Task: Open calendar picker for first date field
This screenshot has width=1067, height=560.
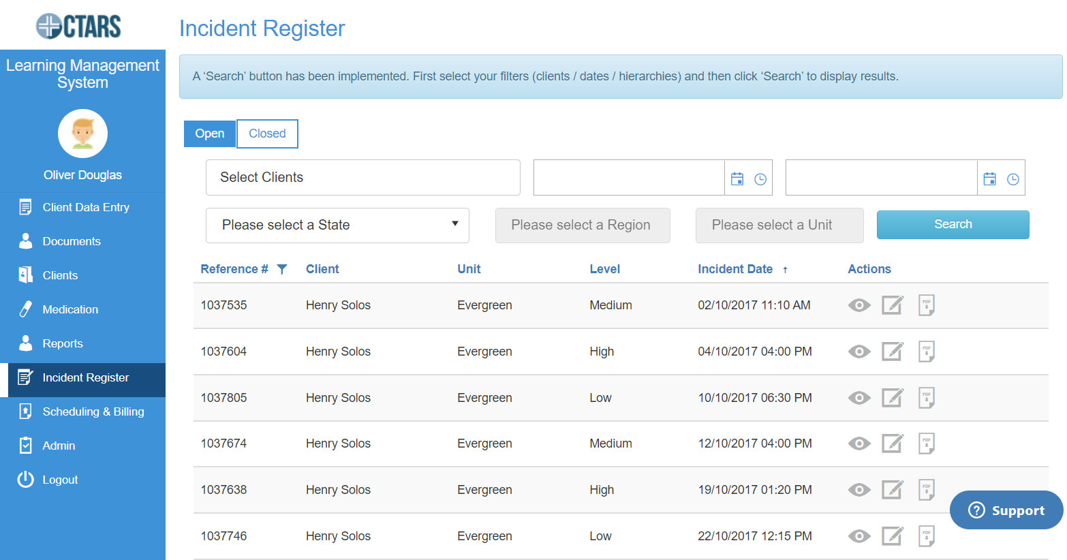Action: coord(737,179)
